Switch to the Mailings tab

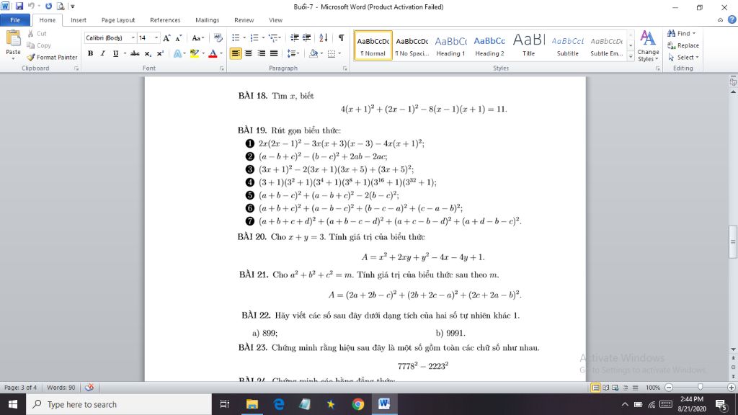[207, 19]
